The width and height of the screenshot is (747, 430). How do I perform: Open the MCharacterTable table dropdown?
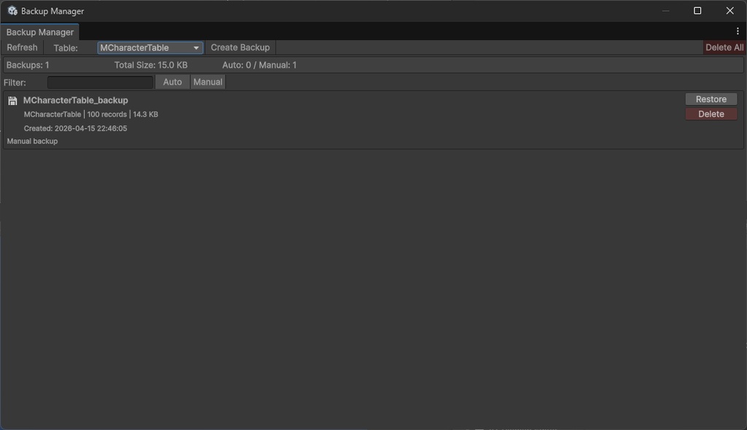150,47
